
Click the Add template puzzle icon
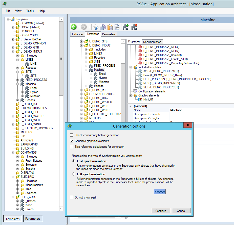(125, 27)
